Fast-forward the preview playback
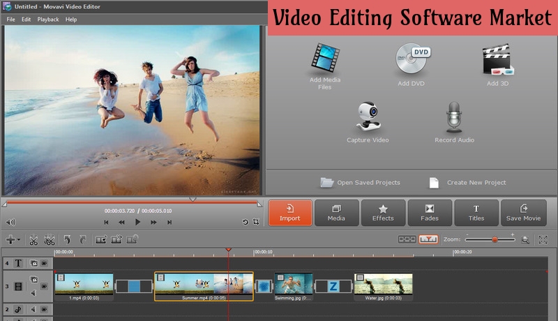Viewport: 558px width, 321px height. coord(153,222)
